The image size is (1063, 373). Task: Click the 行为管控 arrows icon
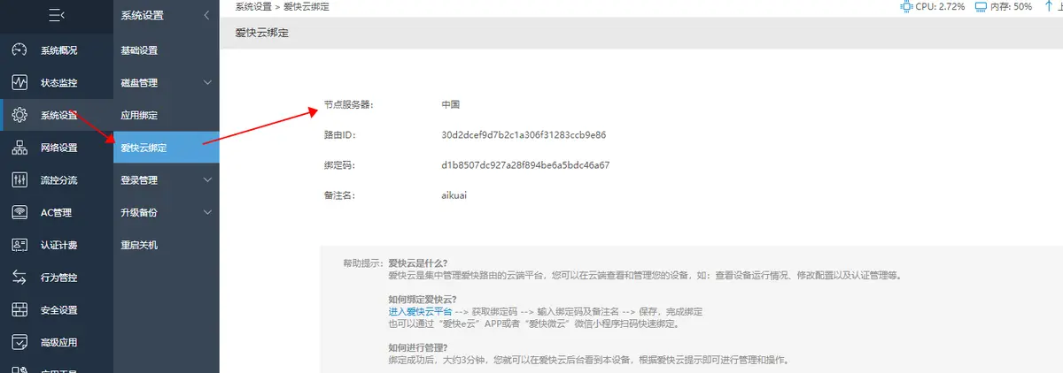point(19,278)
